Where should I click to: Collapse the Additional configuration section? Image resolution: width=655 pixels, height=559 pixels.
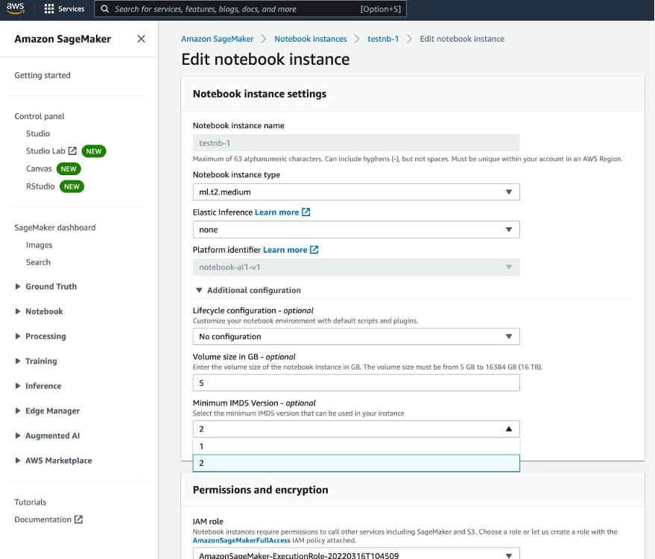pyautogui.click(x=199, y=290)
